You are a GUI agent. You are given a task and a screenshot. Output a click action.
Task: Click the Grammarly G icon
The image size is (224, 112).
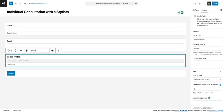tap(182, 13)
